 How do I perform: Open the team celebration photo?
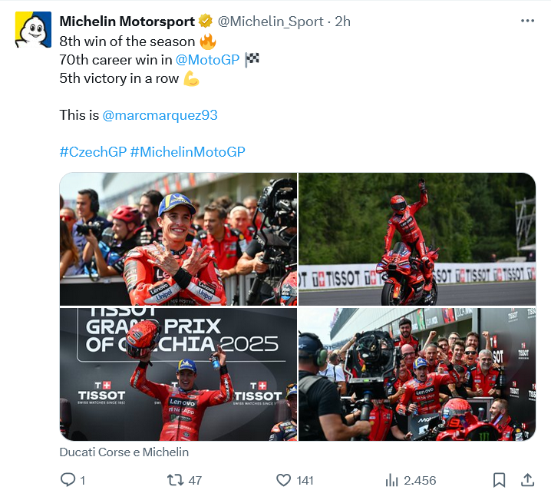point(417,374)
